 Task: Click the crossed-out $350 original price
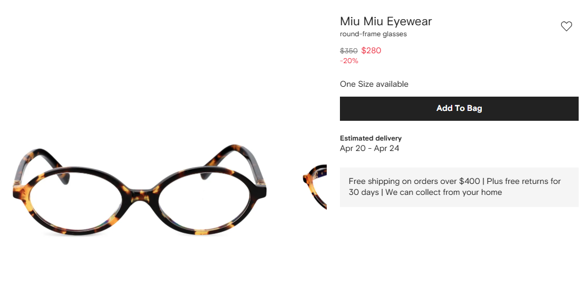point(349,51)
